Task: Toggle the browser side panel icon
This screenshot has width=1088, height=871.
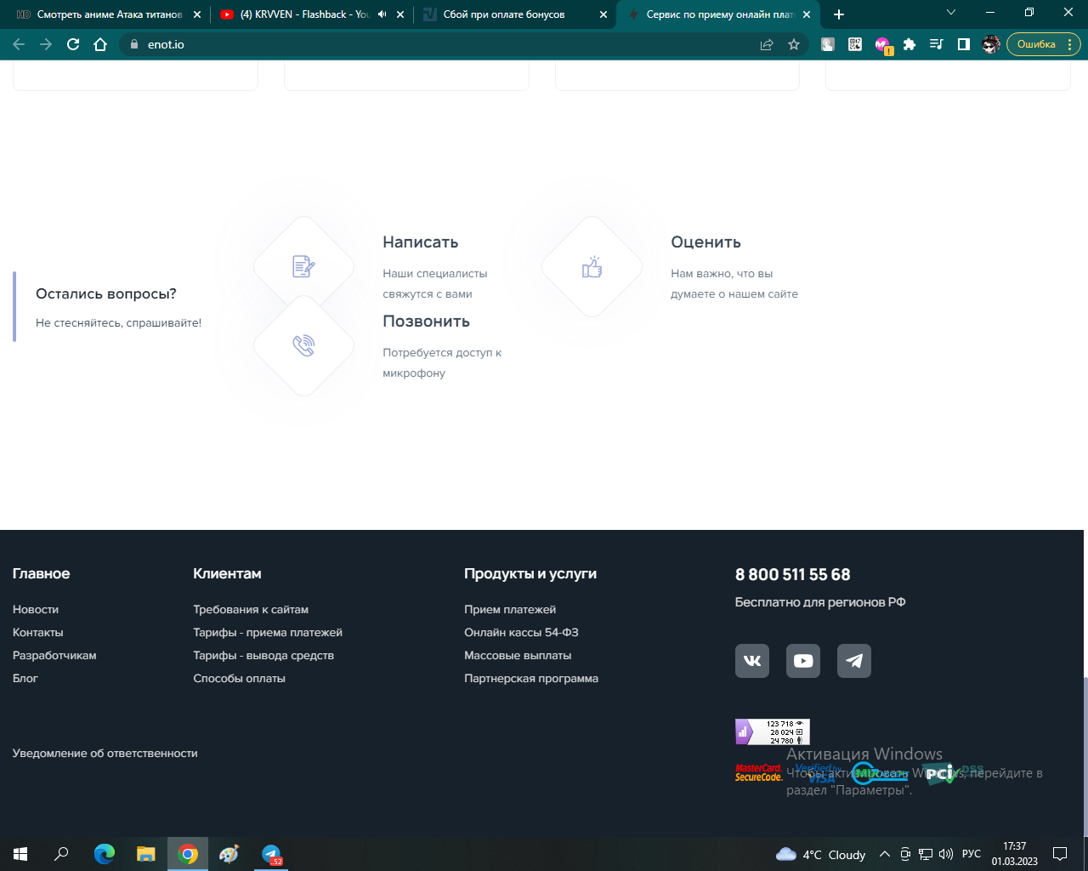Action: (964, 44)
